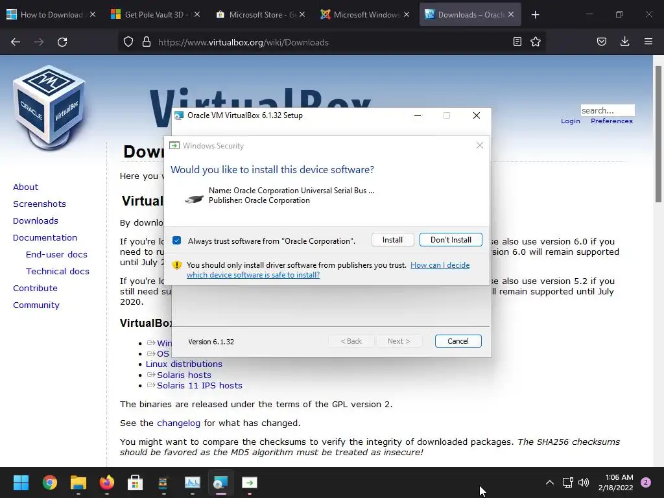This screenshot has width=664, height=498.
Task: Cancel the VirtualBox setup wizard
Action: pyautogui.click(x=458, y=341)
